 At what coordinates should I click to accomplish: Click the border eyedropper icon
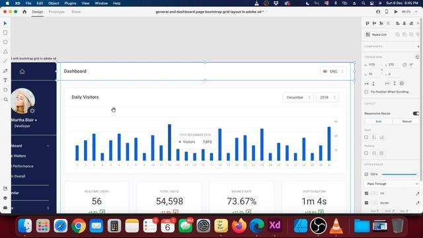tap(418, 203)
